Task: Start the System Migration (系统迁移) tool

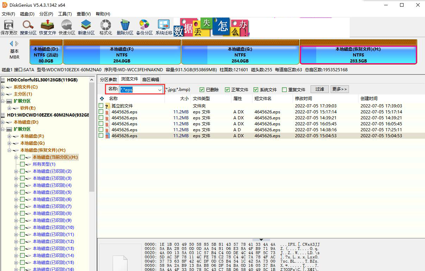Action: click(164, 27)
